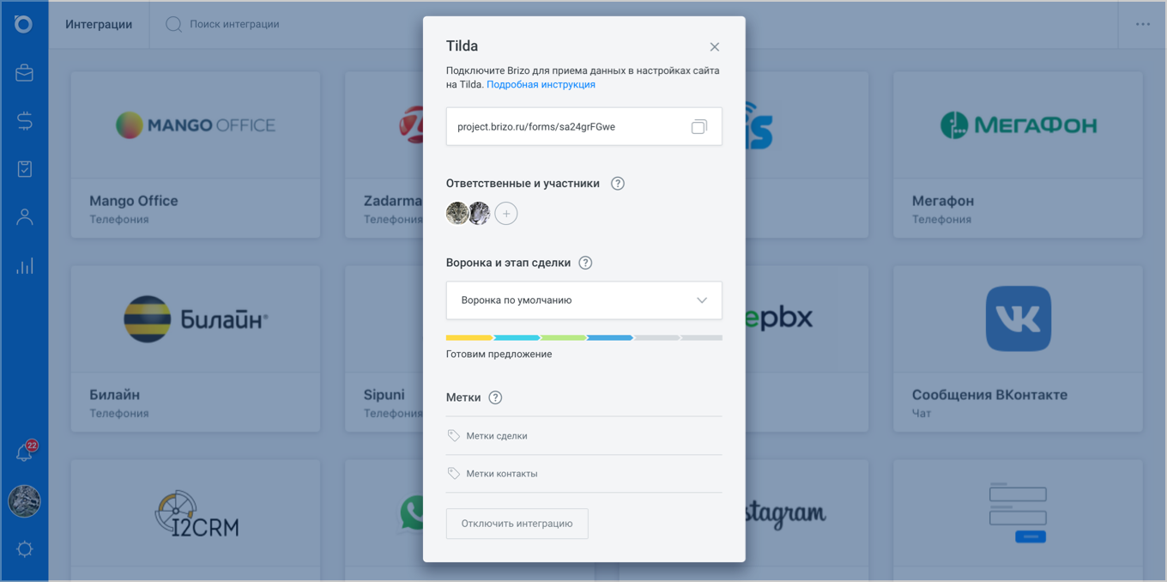Viewport: 1167px width, 582px height.
Task: Open the Мегафон integration card
Action: coord(1018,155)
